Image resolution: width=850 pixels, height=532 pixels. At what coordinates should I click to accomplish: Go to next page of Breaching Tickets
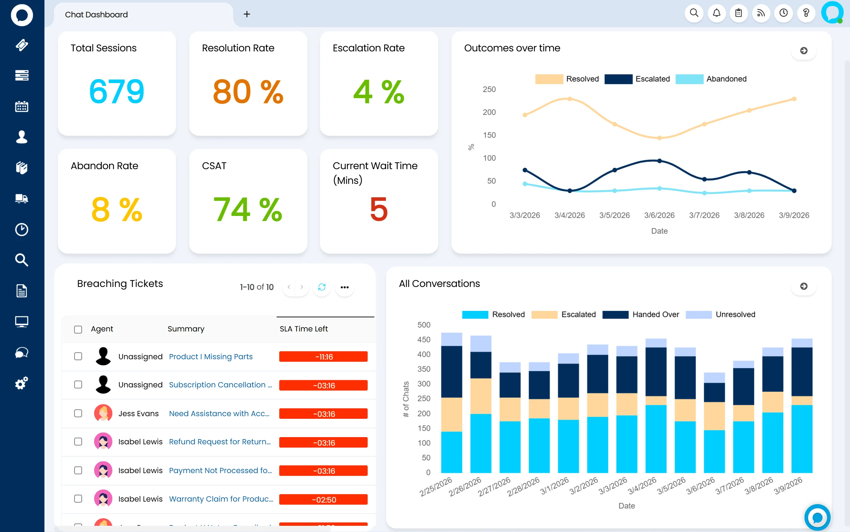tap(302, 287)
